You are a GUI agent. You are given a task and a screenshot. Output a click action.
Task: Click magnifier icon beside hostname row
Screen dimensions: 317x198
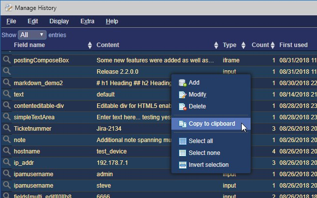pyautogui.click(x=6, y=151)
